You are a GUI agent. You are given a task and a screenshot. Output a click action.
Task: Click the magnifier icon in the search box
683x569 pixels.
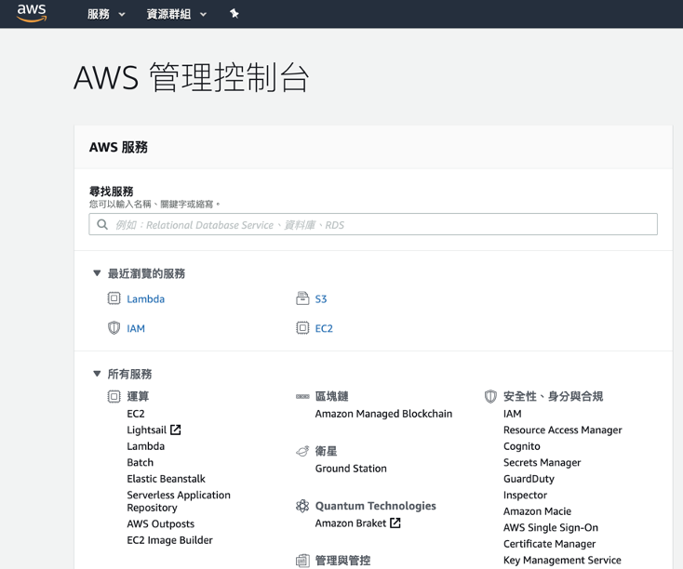[x=102, y=225]
